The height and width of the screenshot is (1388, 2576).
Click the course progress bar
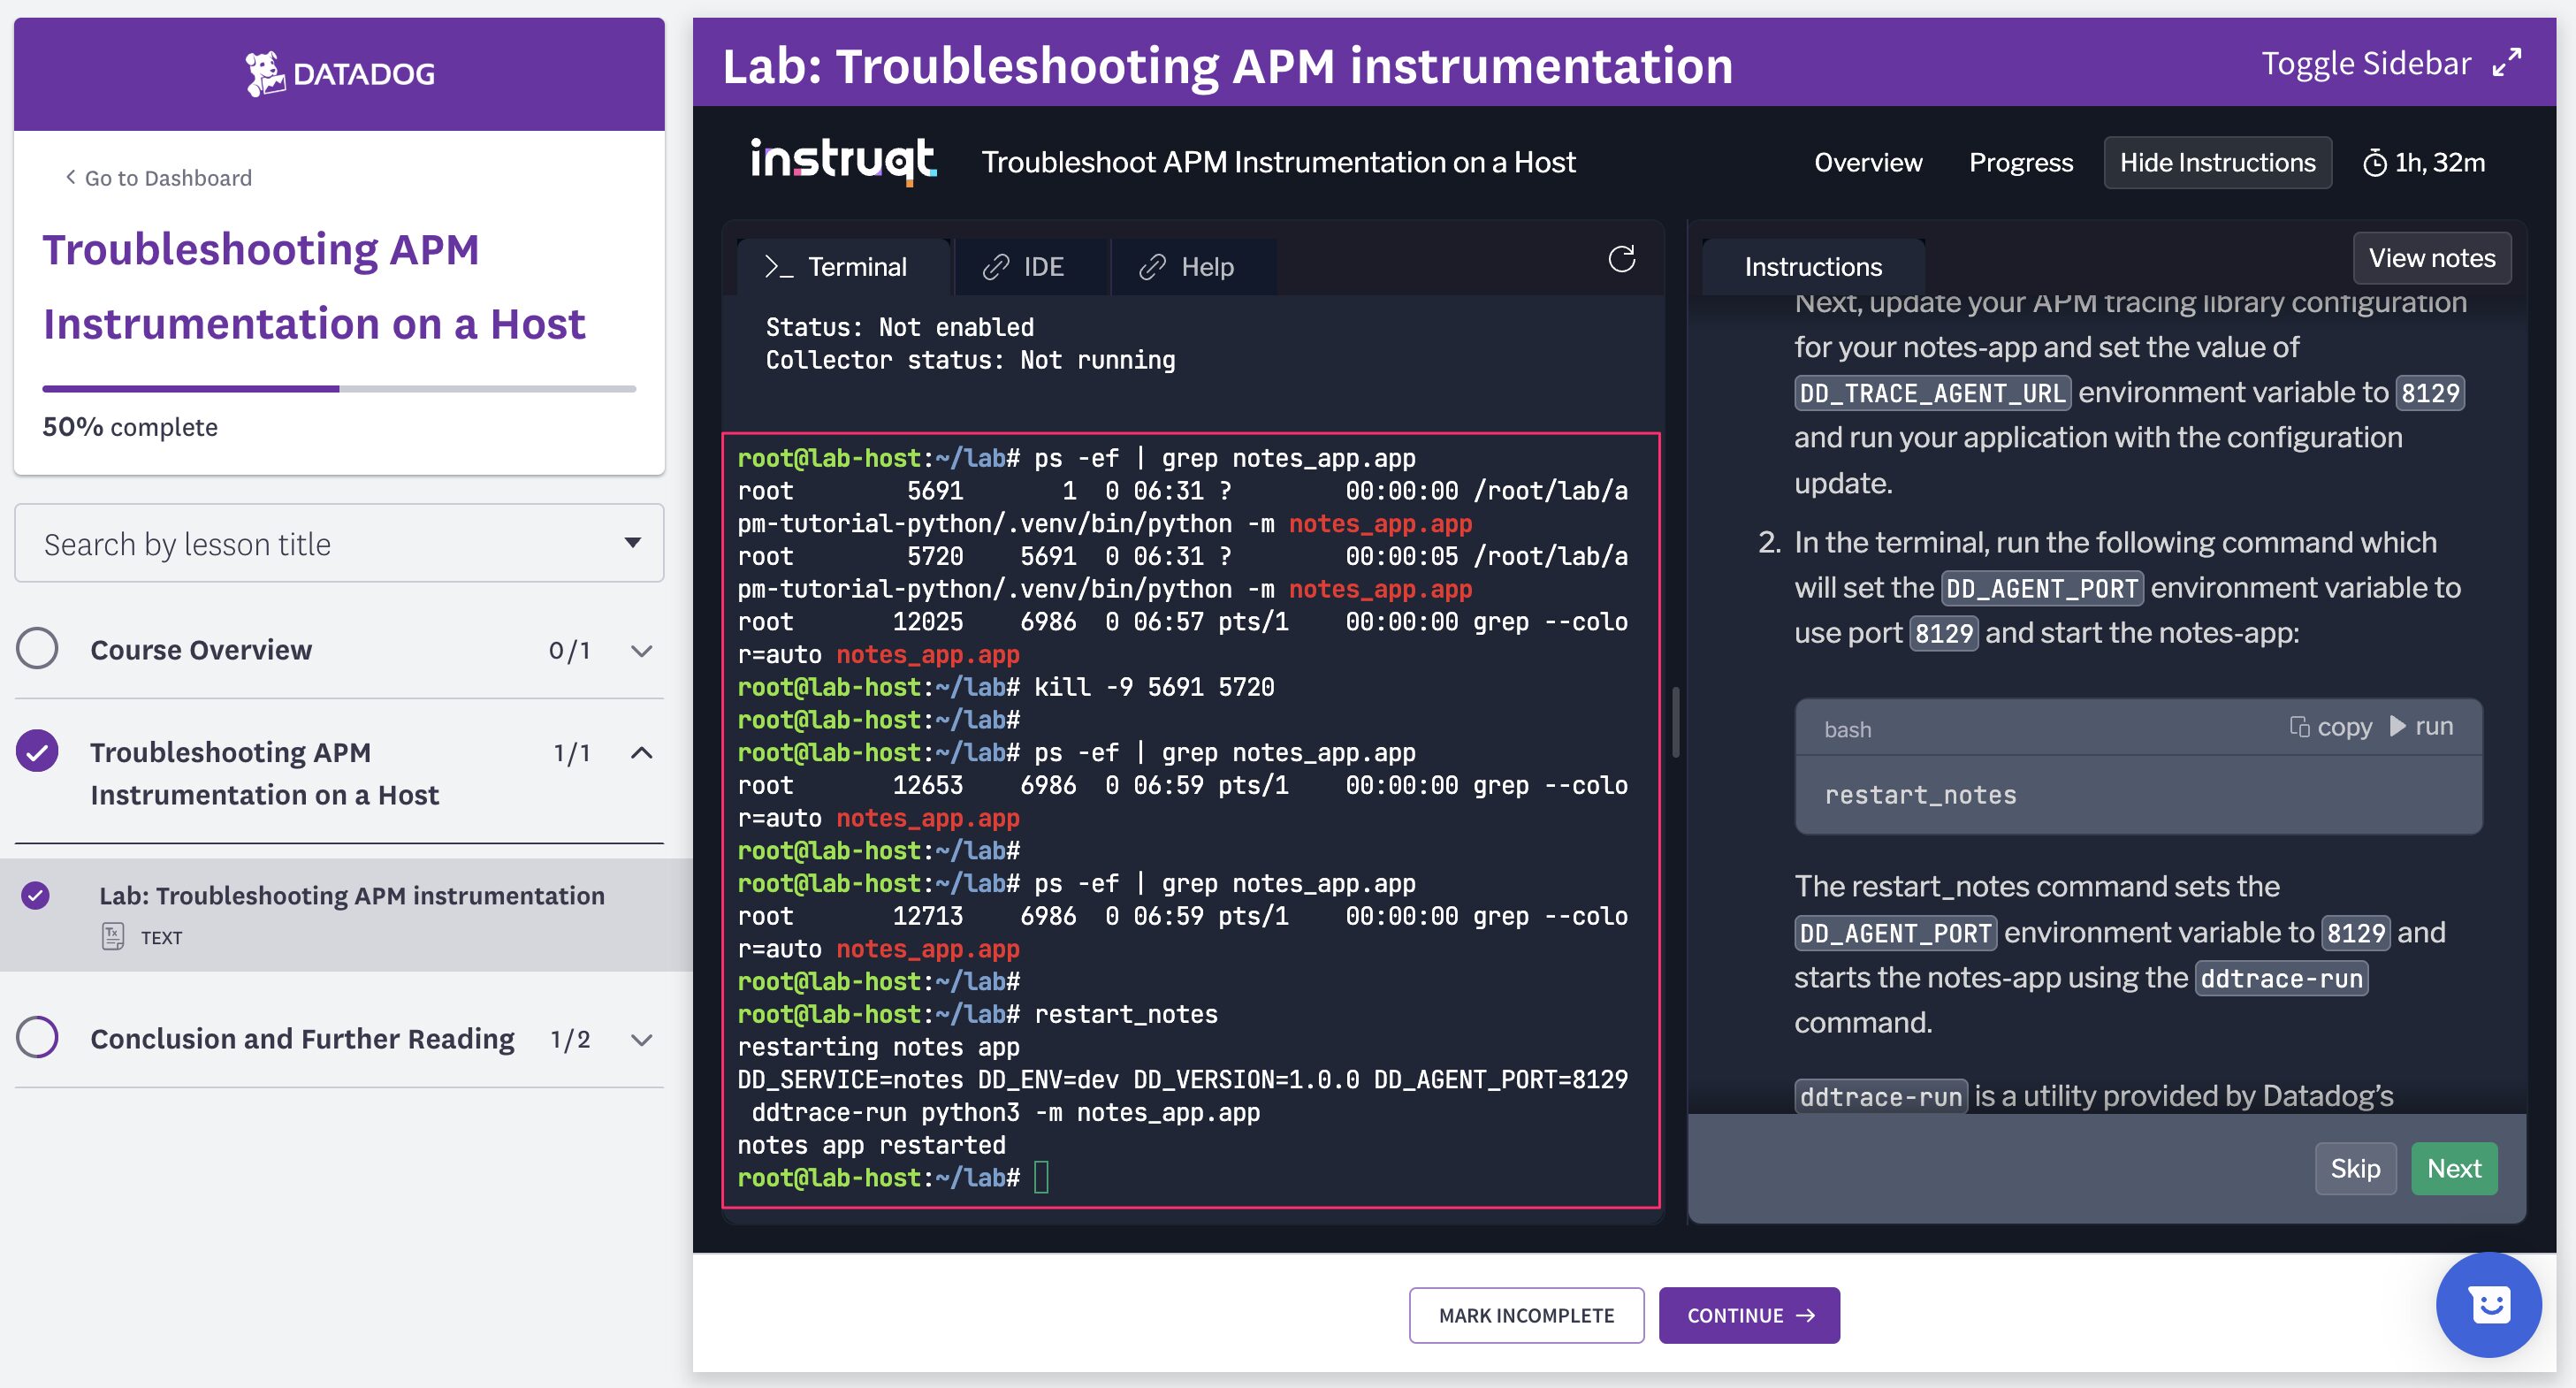(x=339, y=389)
